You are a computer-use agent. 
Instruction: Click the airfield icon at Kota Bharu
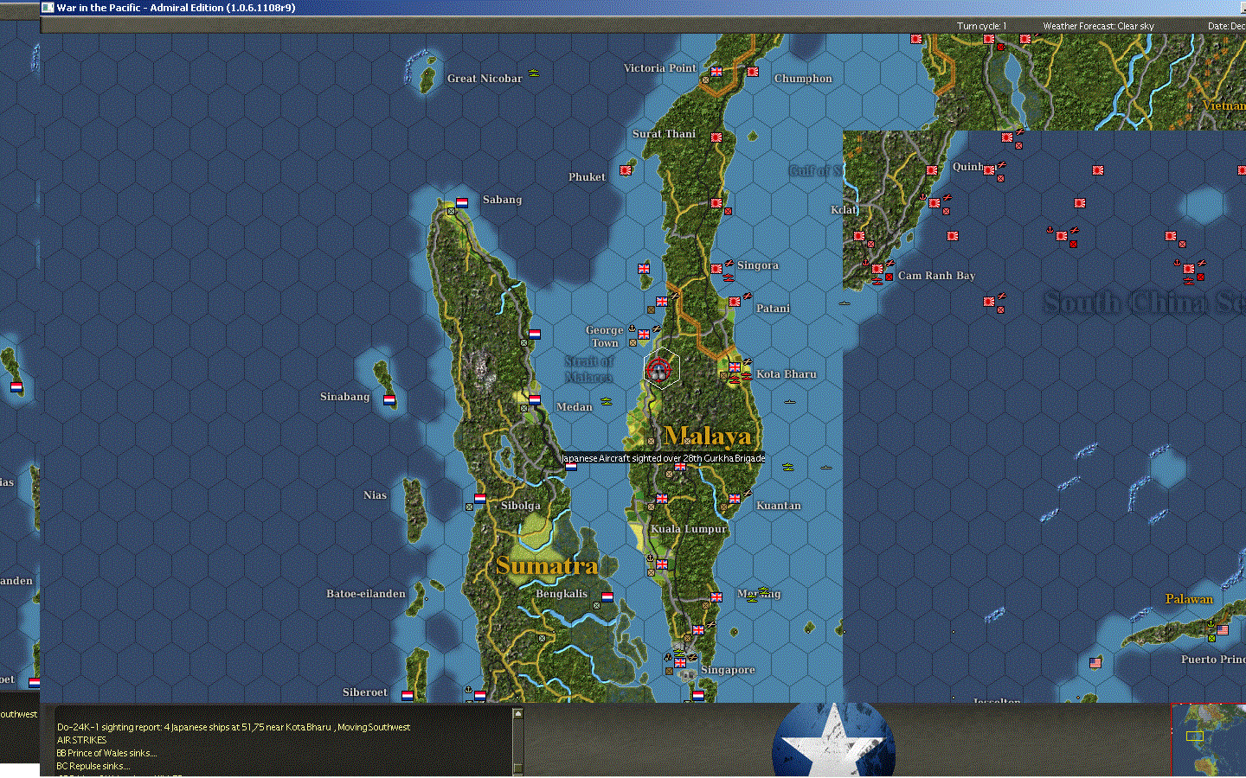click(747, 362)
